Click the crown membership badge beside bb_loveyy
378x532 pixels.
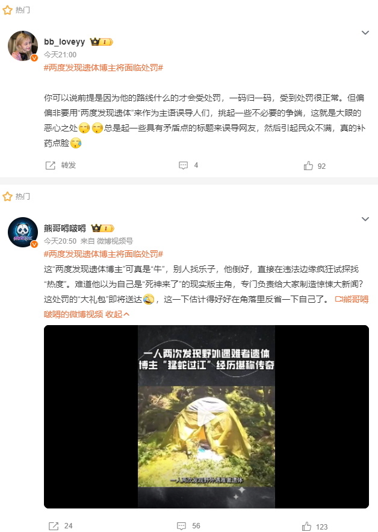(101, 42)
